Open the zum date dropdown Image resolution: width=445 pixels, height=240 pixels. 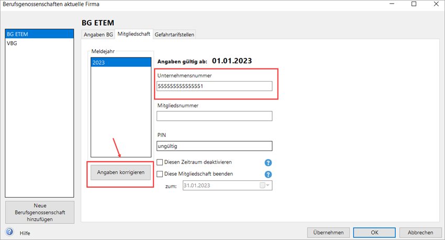(265, 185)
